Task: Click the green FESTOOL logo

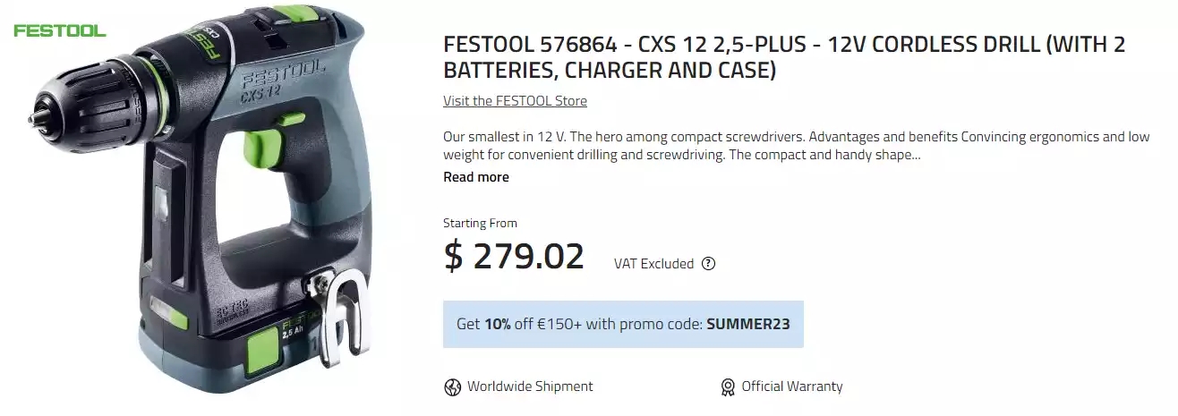Action: [x=60, y=30]
